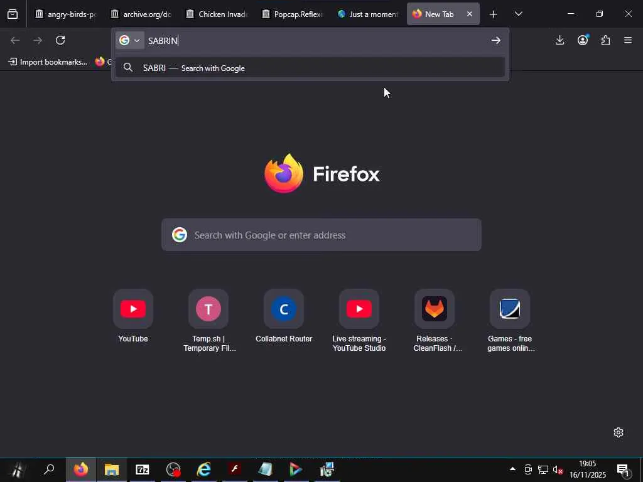
Task: Open the Downloads panel
Action: pyautogui.click(x=559, y=40)
